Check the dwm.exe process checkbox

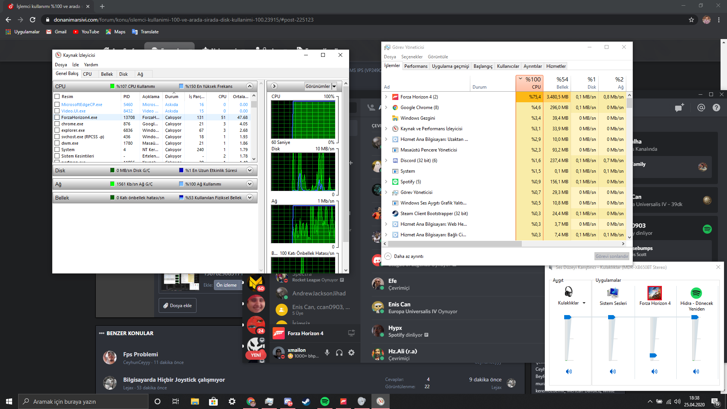(x=57, y=143)
